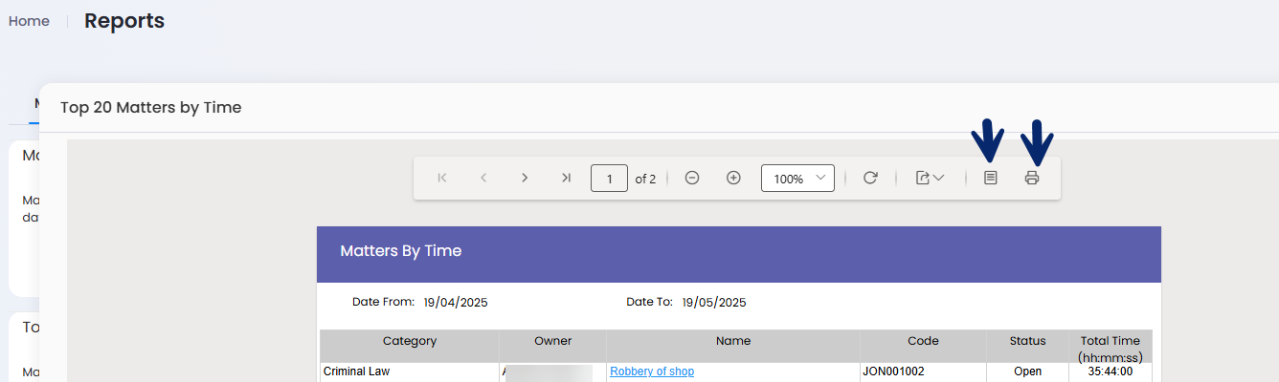Toggle print layout page view

click(991, 178)
